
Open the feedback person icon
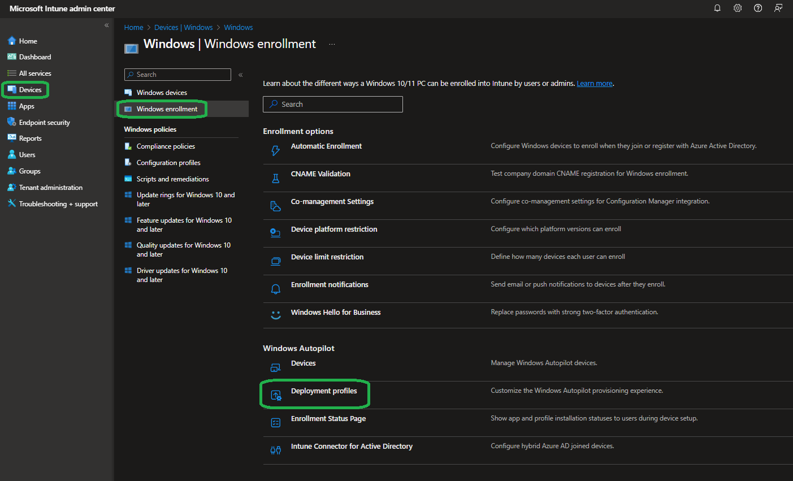tap(778, 8)
